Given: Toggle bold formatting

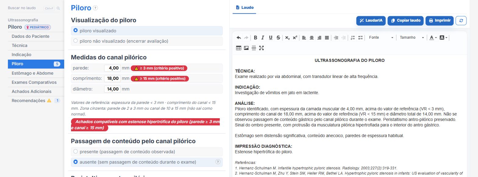Looking at the screenshot, I should click(x=255, y=37).
